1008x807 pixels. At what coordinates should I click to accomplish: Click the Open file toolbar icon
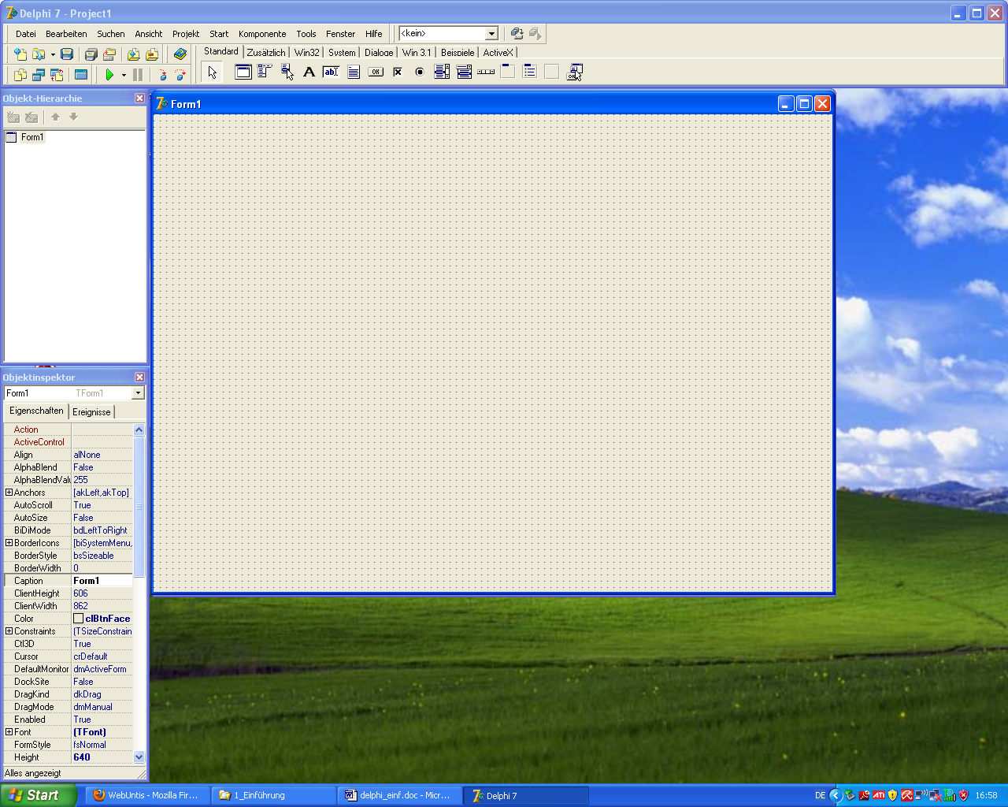coord(38,54)
